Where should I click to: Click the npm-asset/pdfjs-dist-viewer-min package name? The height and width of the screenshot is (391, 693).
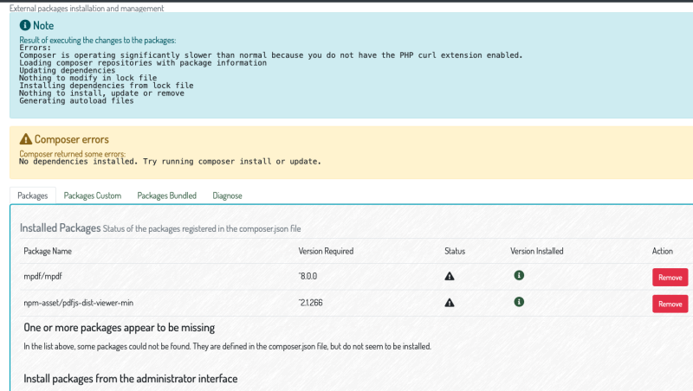tap(78, 303)
